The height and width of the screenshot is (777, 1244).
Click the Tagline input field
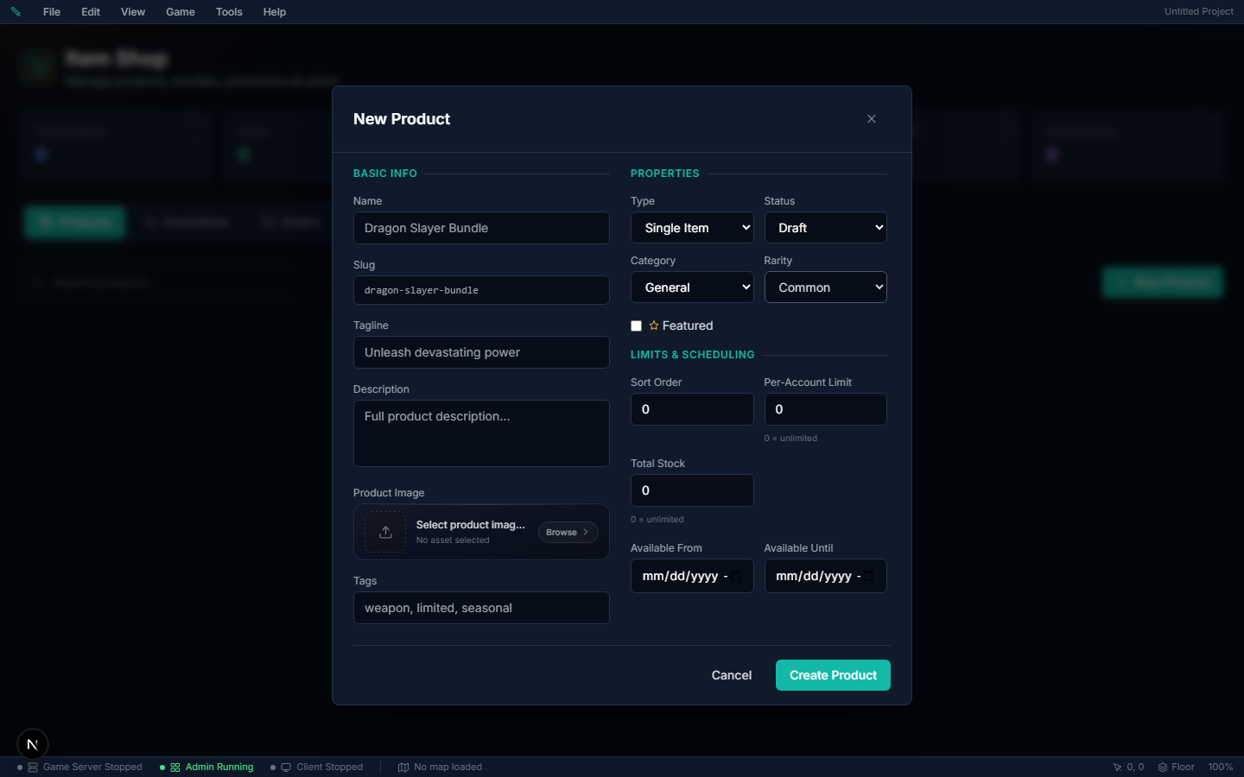(x=481, y=352)
